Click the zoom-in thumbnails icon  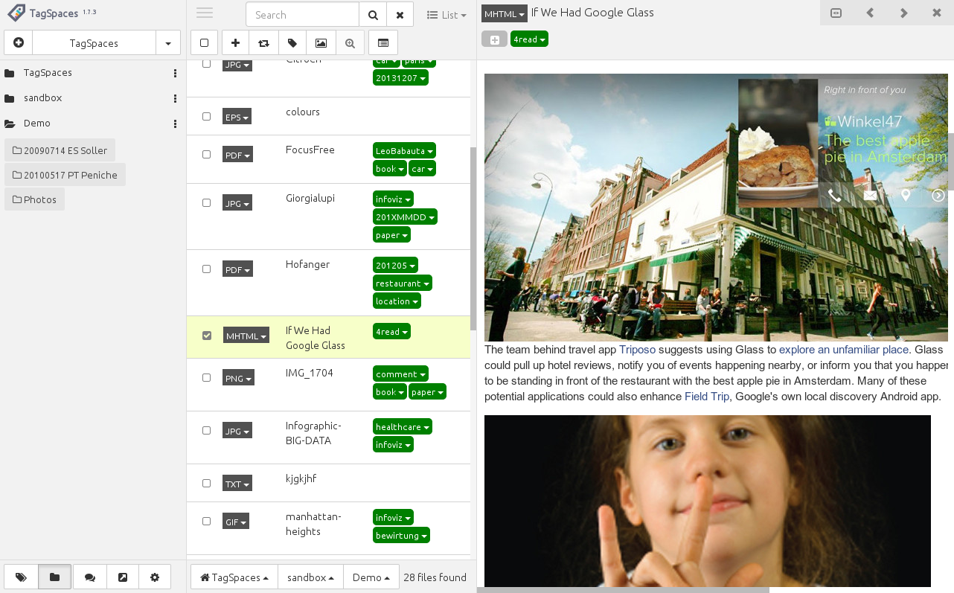350,43
